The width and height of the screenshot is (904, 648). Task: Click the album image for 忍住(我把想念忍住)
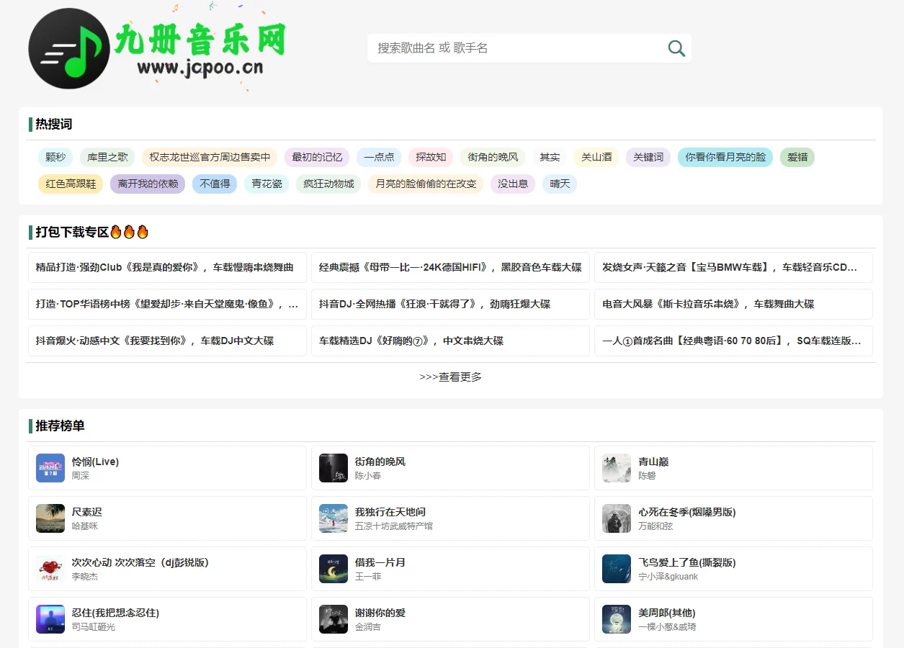[x=50, y=618]
